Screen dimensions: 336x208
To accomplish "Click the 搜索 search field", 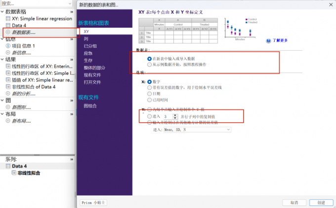I will pyautogui.click(x=37, y=3).
